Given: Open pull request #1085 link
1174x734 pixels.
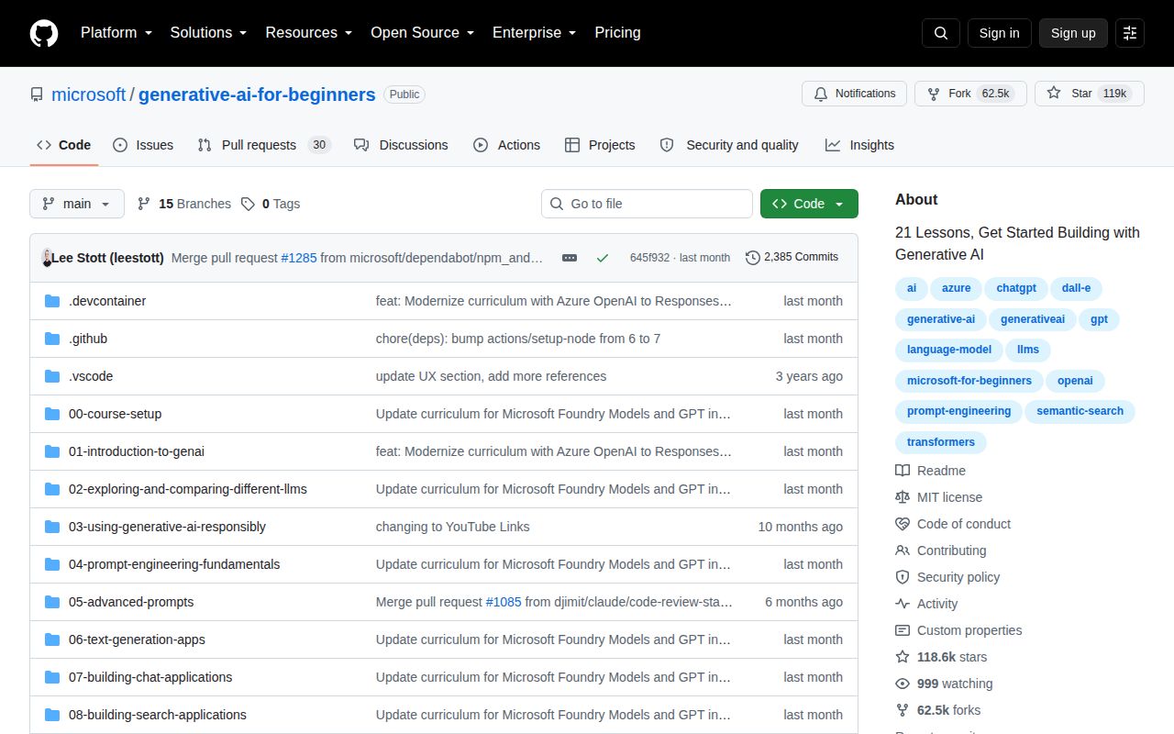Looking at the screenshot, I should coord(504,602).
